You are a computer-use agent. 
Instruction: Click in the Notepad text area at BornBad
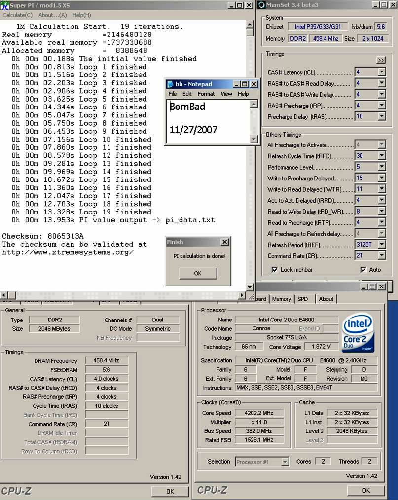187,107
